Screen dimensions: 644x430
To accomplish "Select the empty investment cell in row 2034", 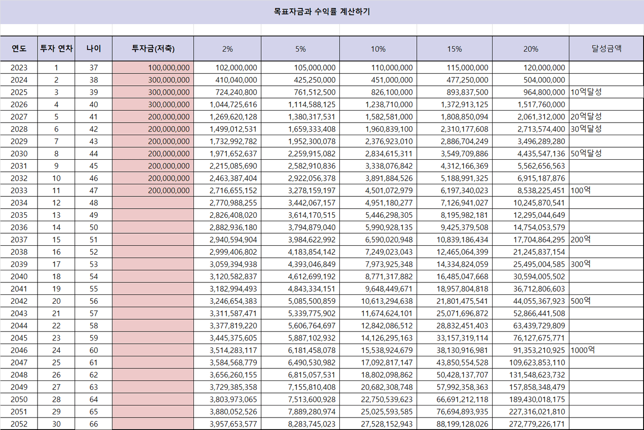I will click(153, 203).
